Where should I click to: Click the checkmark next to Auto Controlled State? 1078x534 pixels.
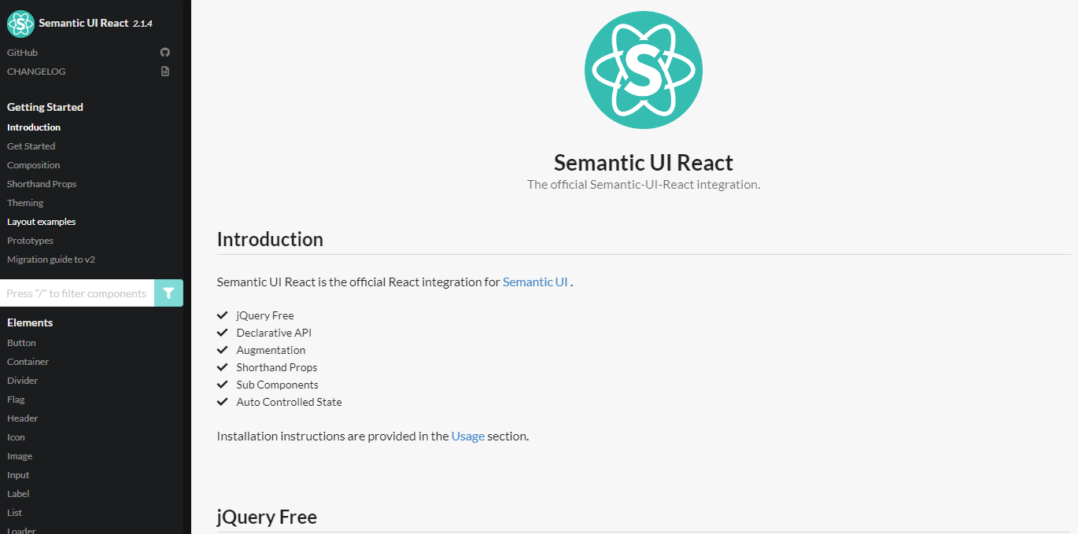pos(222,401)
